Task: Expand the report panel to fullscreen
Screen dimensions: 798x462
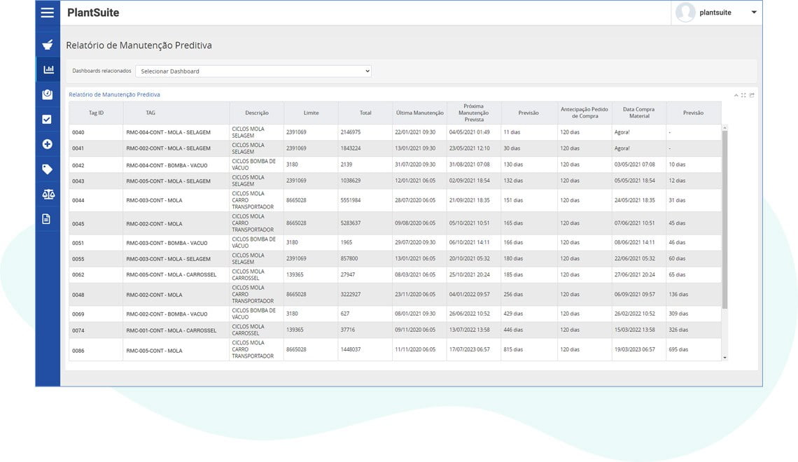Action: (x=743, y=95)
